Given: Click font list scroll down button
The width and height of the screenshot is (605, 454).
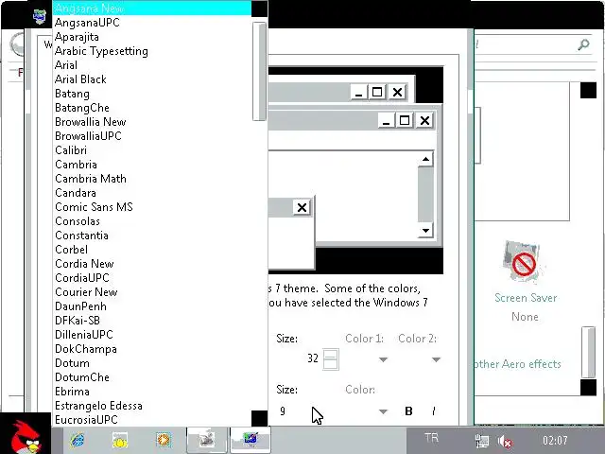Looking at the screenshot, I should click(259, 418).
